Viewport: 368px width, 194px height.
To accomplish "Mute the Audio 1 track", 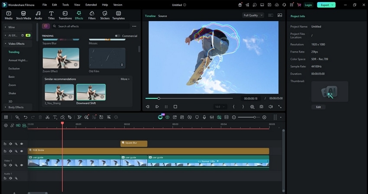I will coord(10,178).
